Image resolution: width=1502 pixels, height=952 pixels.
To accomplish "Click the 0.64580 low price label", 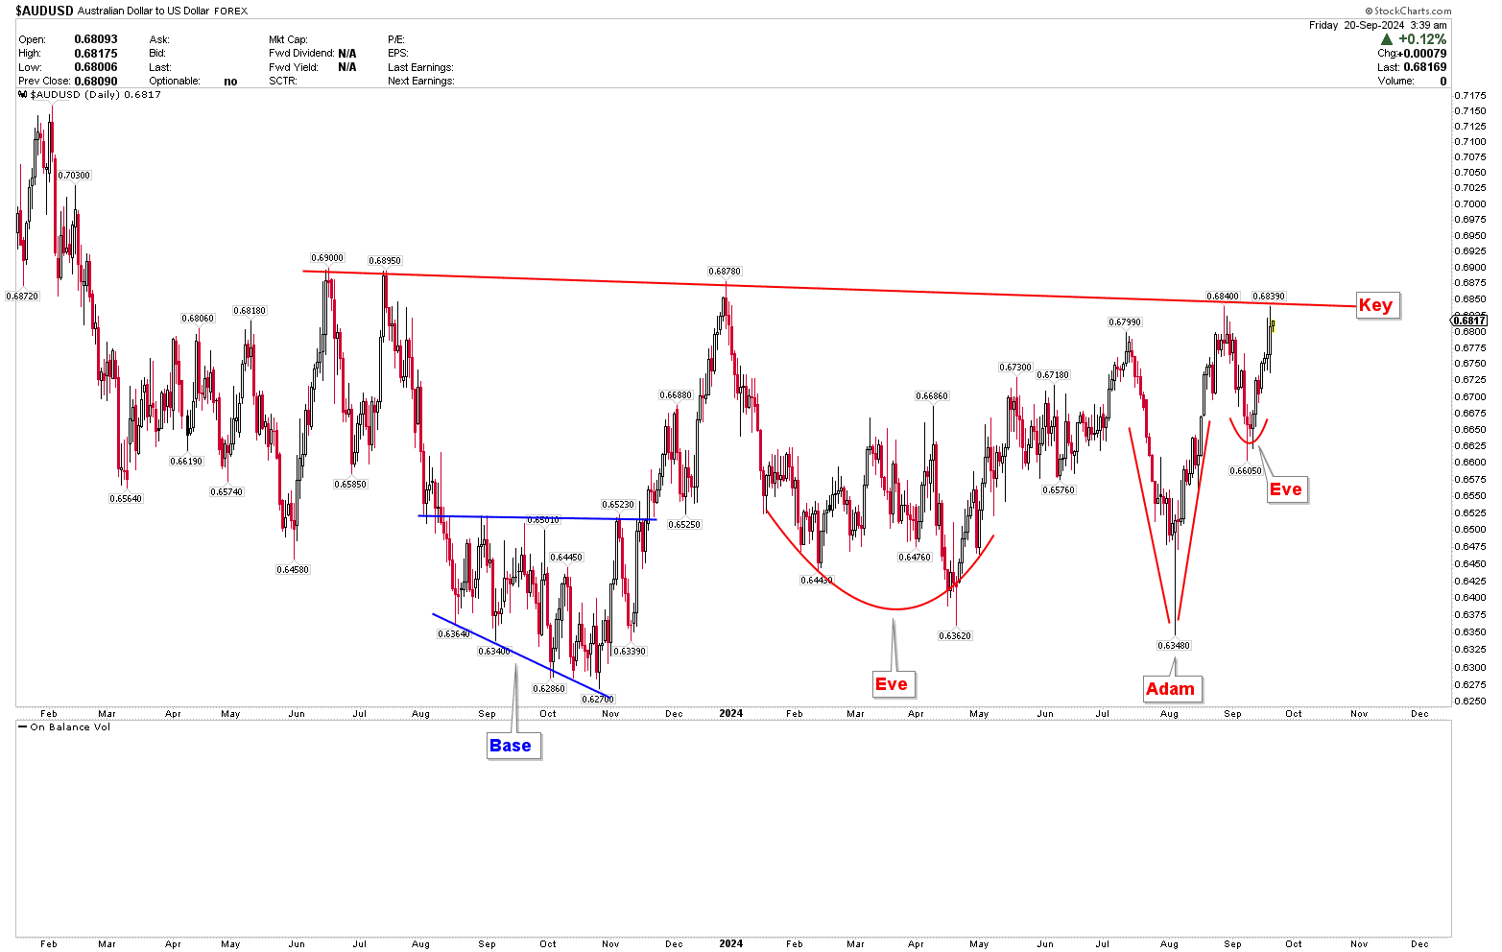I will [x=293, y=570].
